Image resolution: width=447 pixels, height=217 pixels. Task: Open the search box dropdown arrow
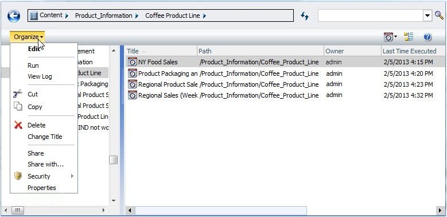pos(427,15)
